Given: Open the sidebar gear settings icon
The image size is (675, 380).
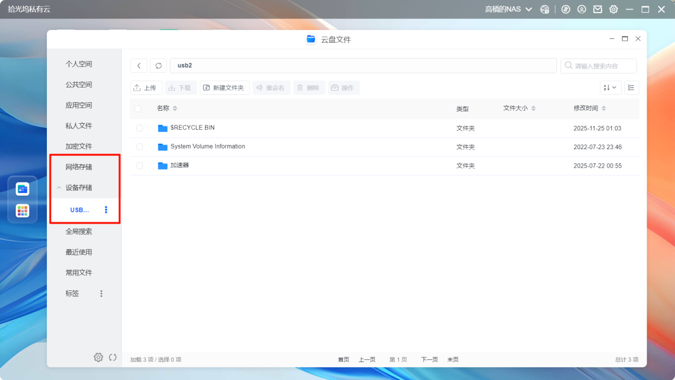Looking at the screenshot, I should coord(98,357).
